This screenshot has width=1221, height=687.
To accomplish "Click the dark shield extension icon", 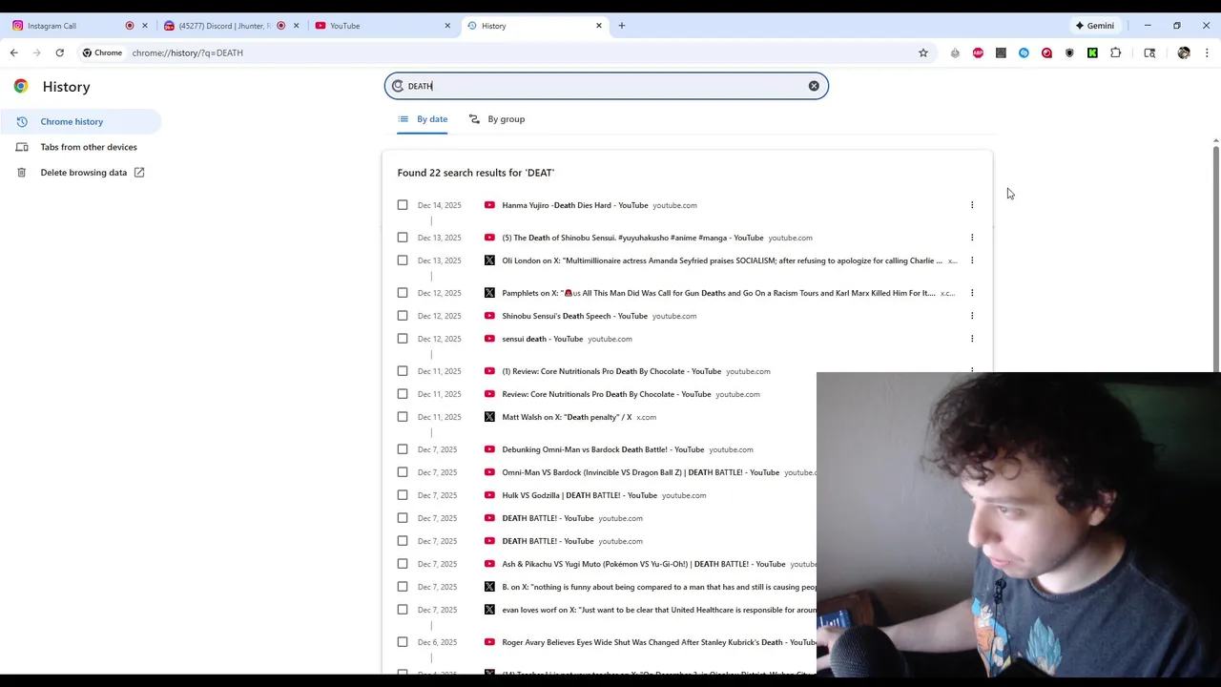I will tap(1069, 52).
